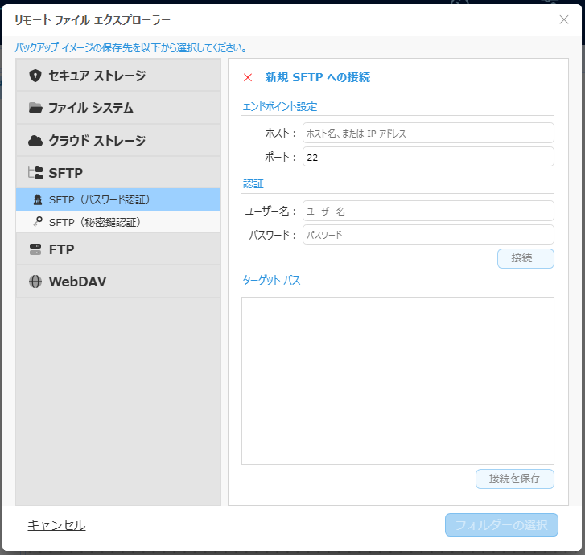Viewport: 585px width, 555px height.
Task: Click the WebDAV globe icon
Action: point(35,282)
